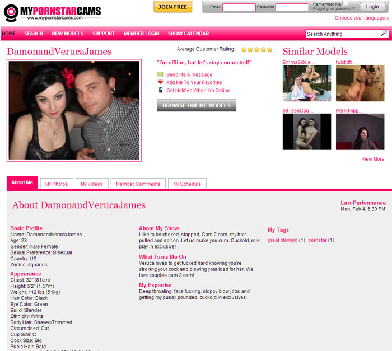Click the heart icon for Add To Favorites
The image size is (392, 351).
point(161,82)
